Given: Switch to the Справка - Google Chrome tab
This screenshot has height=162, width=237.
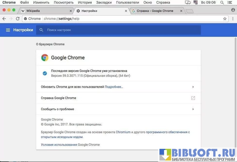Looking at the screenshot, I should 155,11.
